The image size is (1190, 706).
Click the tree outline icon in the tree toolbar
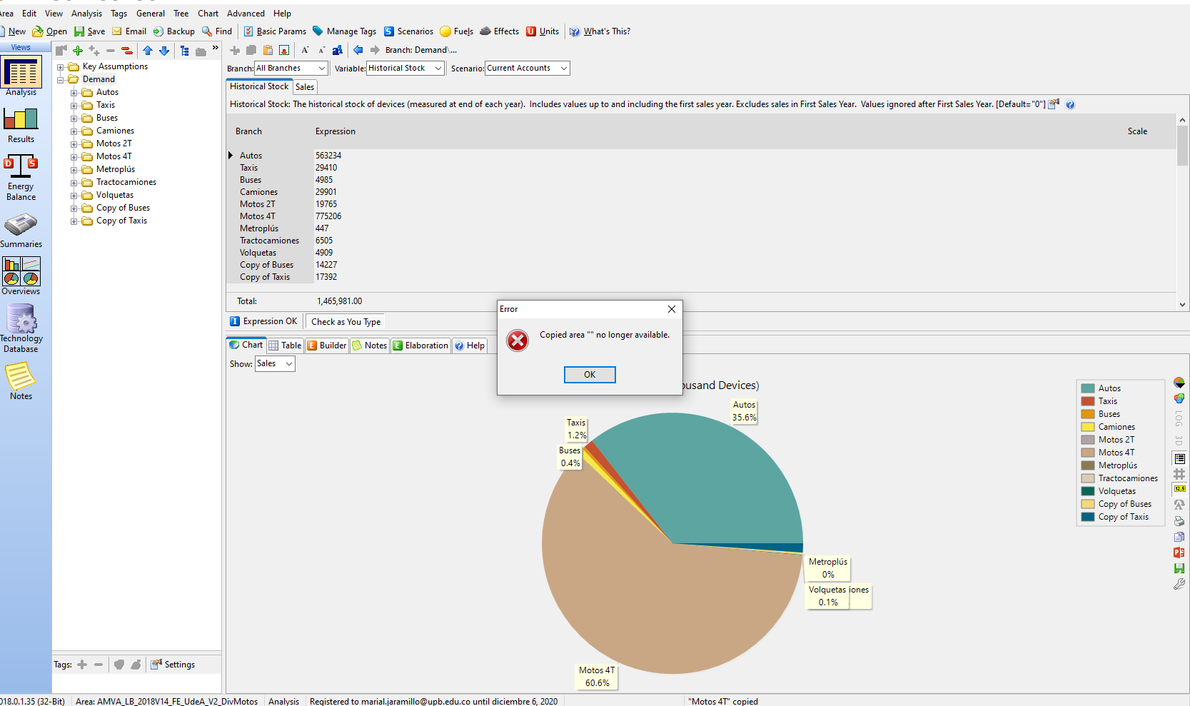[x=185, y=51]
